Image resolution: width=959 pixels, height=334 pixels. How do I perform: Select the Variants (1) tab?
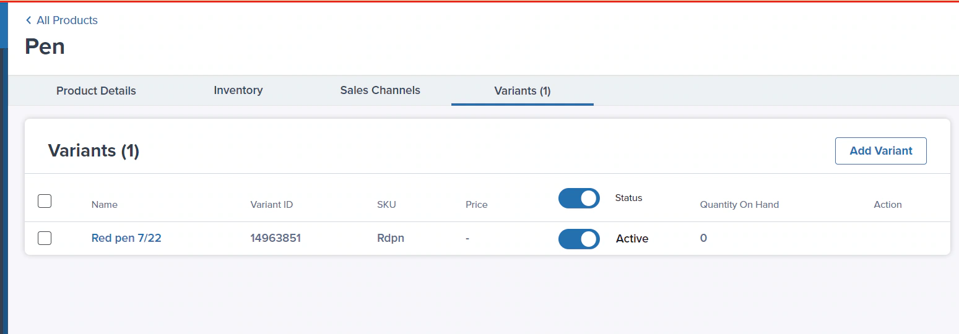523,91
